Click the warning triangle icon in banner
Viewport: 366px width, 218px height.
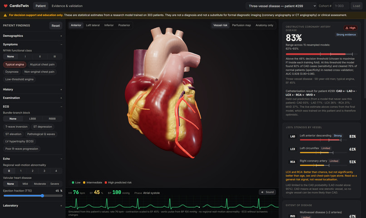(x=5, y=15)
